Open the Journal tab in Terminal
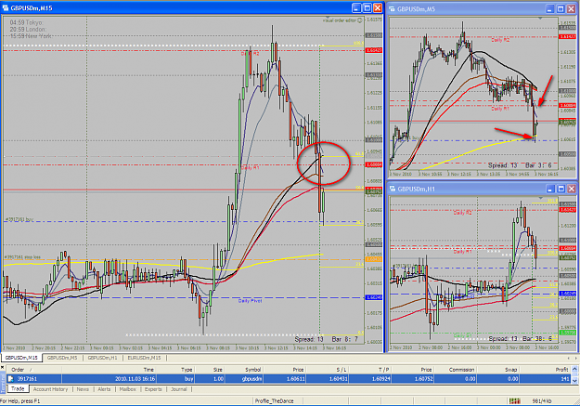This screenshot has height=406, width=580. click(x=179, y=389)
